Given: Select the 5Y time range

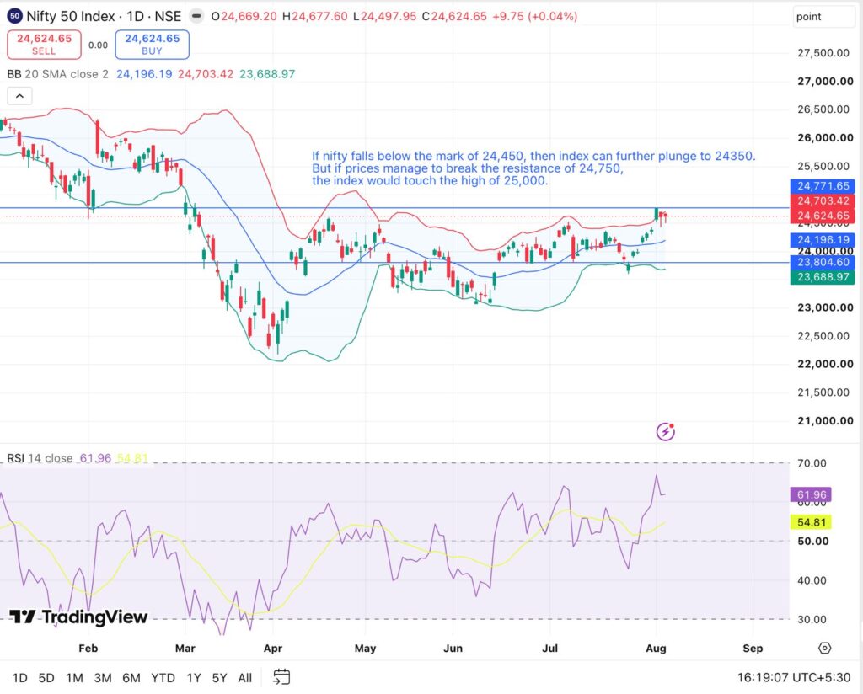Looking at the screenshot, I should tap(220, 677).
